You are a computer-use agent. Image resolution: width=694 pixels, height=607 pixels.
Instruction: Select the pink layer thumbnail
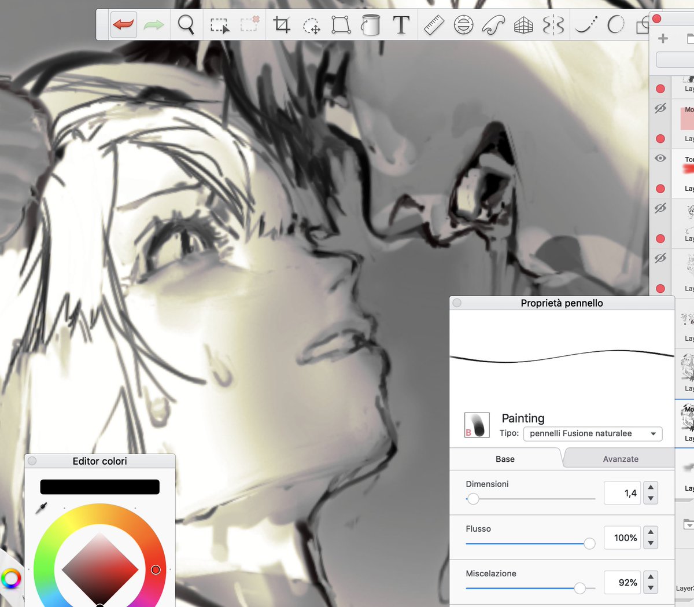(687, 117)
